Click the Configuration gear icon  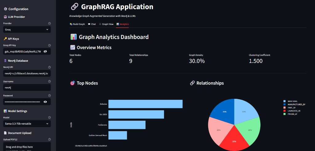click(6, 9)
